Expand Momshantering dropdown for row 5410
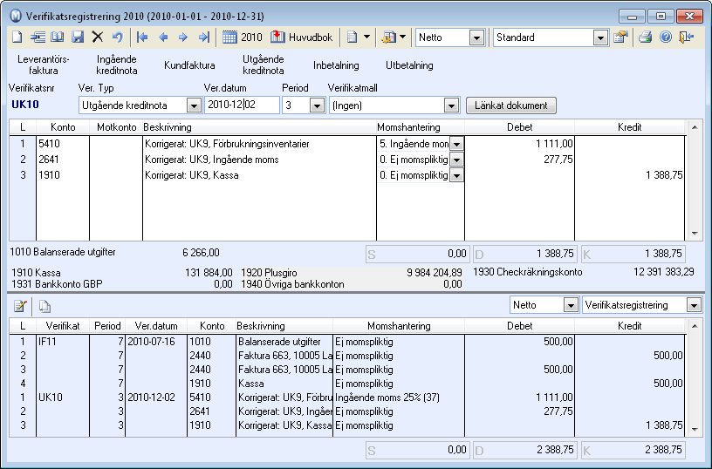This screenshot has height=469, width=712. pyautogui.click(x=456, y=144)
